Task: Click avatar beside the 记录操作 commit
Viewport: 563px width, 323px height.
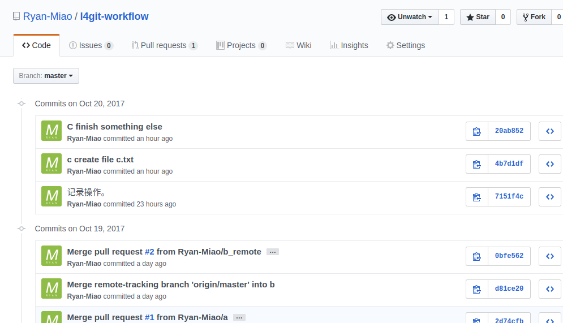Action: (x=51, y=196)
